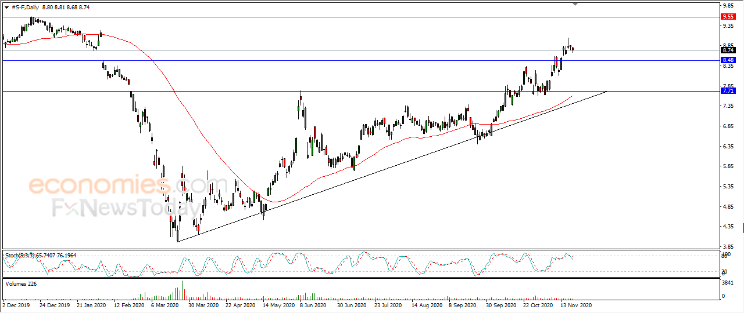Image resolution: width=744 pixels, height=313 pixels.
Task: Select the black 8.74 current price label
Action: pos(728,50)
